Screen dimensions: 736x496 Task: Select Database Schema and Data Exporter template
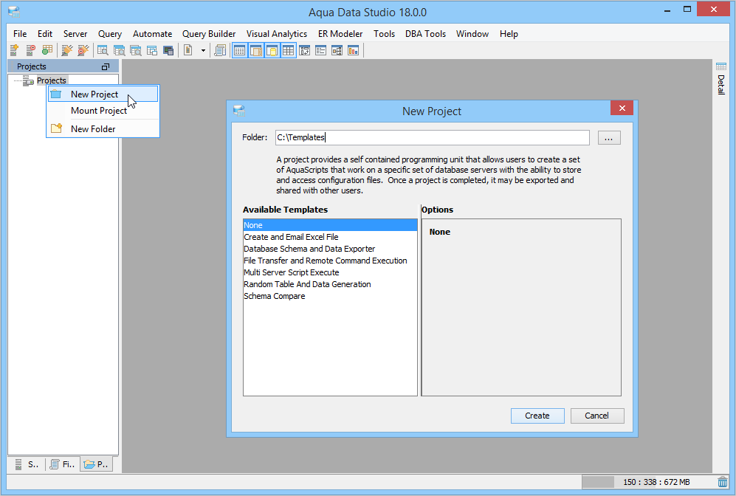tap(330, 249)
